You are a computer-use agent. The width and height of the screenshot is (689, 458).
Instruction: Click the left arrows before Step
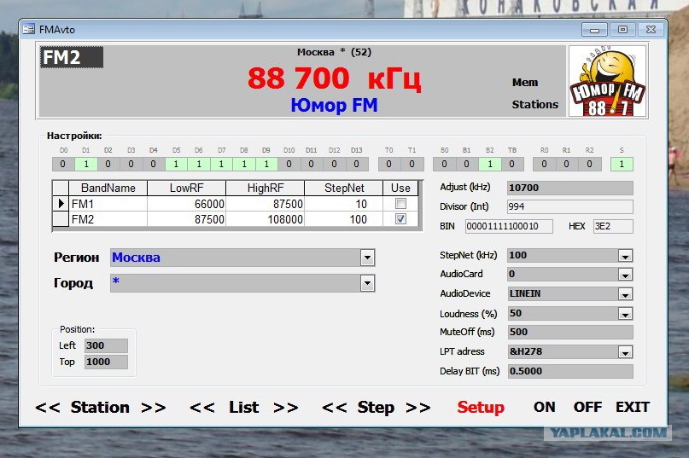tap(335, 408)
